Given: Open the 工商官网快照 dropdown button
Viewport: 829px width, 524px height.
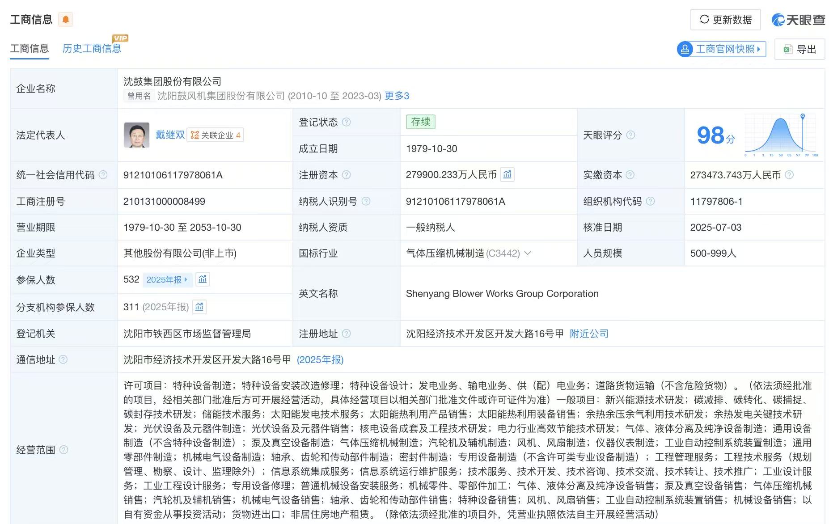Looking at the screenshot, I should click(721, 49).
